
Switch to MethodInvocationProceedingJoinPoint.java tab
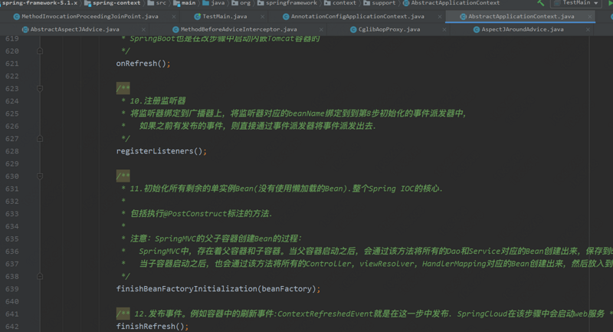coord(90,16)
